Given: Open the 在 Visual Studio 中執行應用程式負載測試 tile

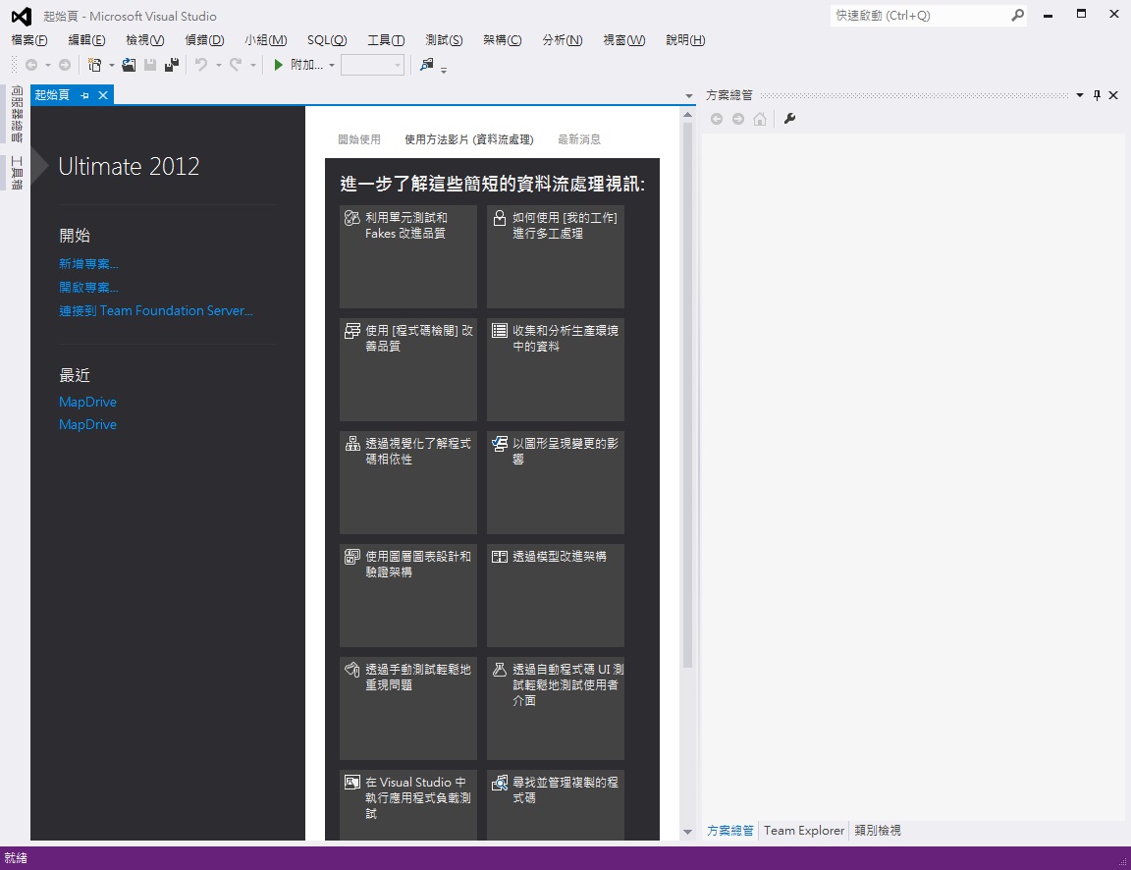Looking at the screenshot, I should pyautogui.click(x=408, y=805).
